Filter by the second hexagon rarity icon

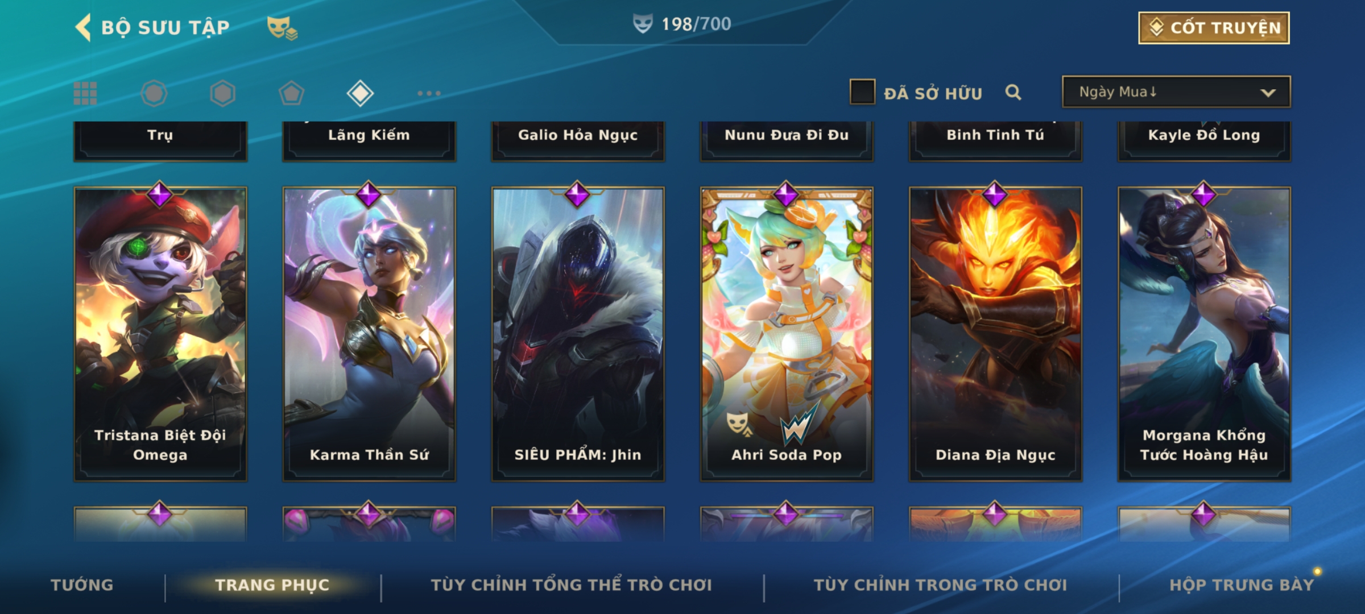[222, 93]
